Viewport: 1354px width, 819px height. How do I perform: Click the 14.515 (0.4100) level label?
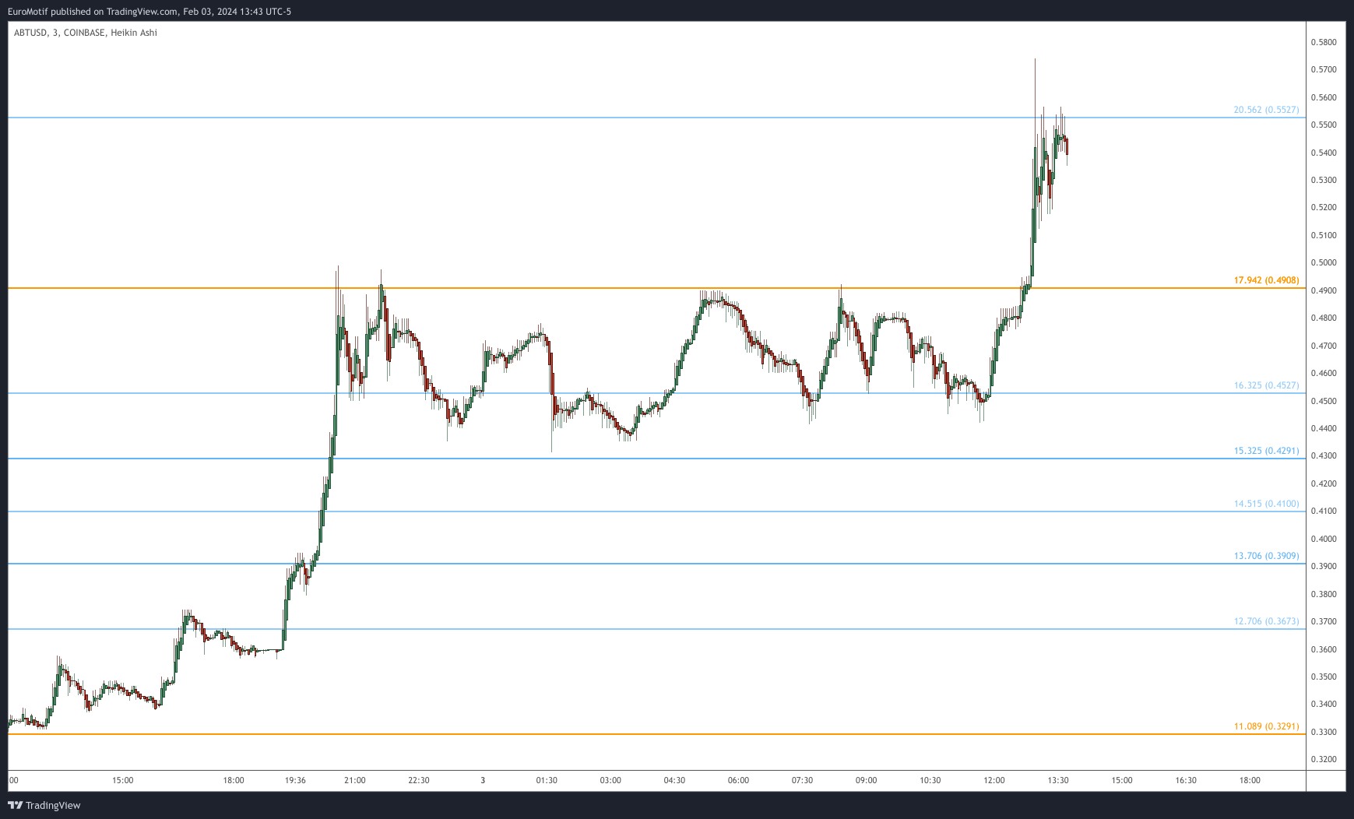coord(1266,504)
